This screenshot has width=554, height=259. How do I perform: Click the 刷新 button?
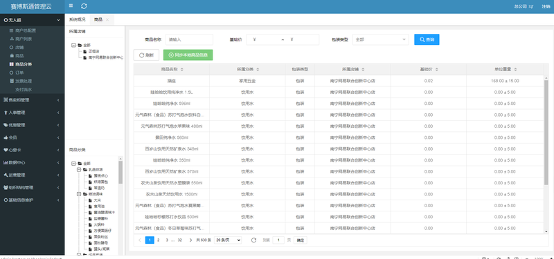point(146,55)
